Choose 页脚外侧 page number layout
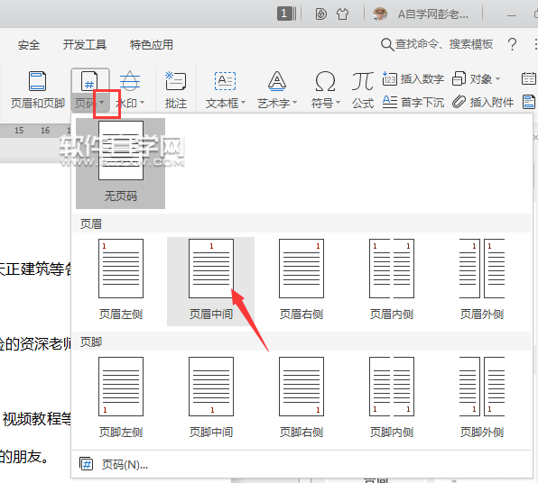The height and width of the screenshot is (483, 538). tap(482, 398)
